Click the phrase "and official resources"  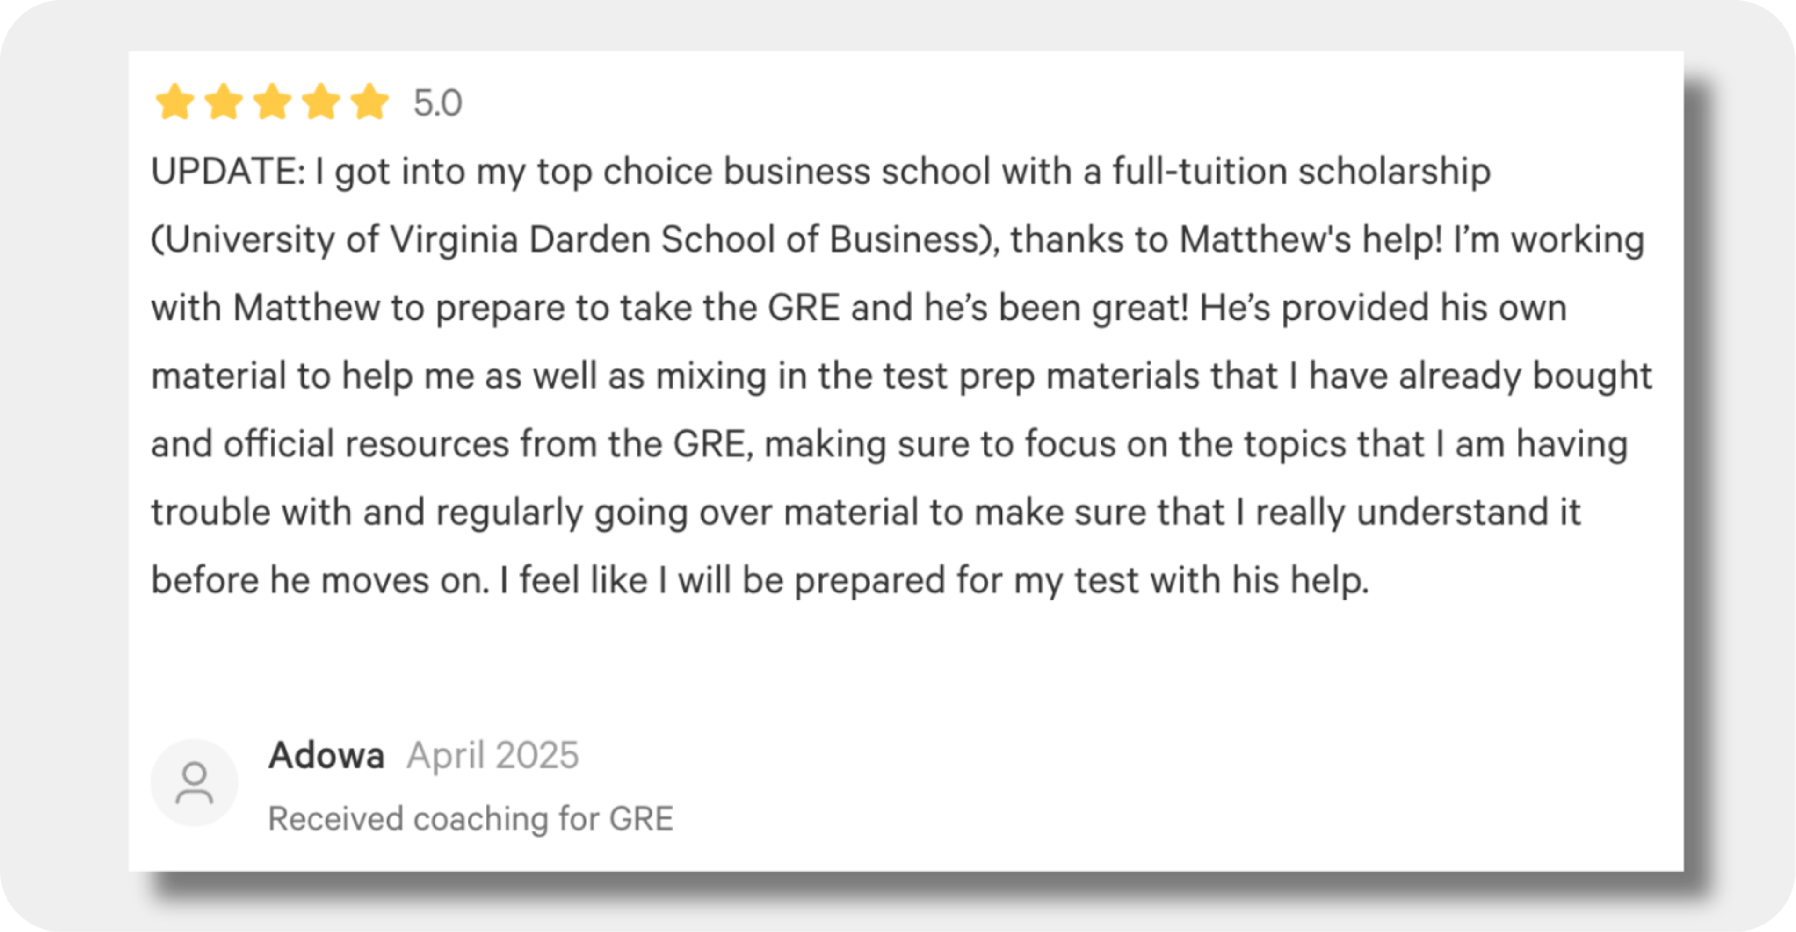point(330,445)
